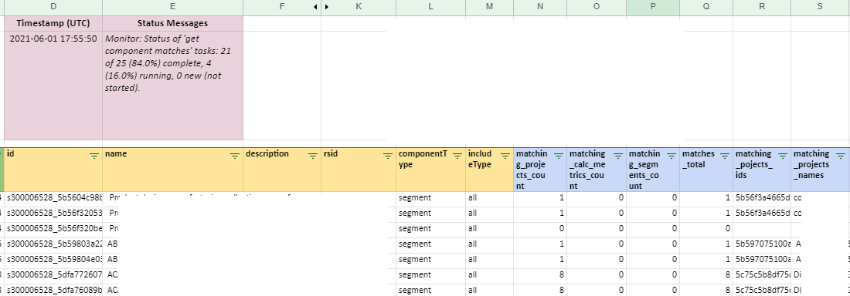Click the Timestamp (UTC) header cell
The height and width of the screenshot is (296, 850).
[x=53, y=23]
